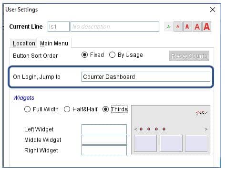
Task: Click the right arrow in layout preview
Action: [206, 129]
